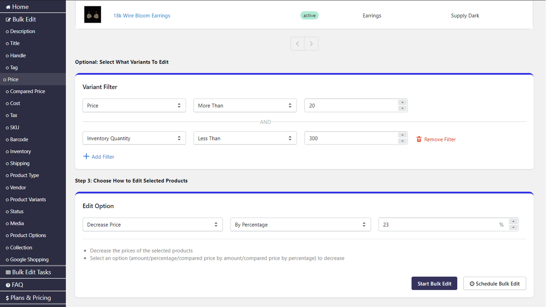The width and height of the screenshot is (546, 307).
Task: Switch to the Vendor section
Action: 18,187
